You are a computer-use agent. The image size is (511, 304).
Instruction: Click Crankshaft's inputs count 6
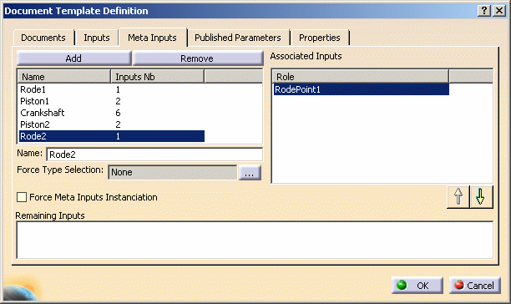(118, 113)
